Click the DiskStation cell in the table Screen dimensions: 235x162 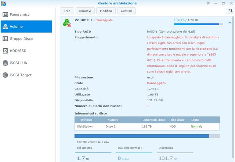tap(85, 127)
